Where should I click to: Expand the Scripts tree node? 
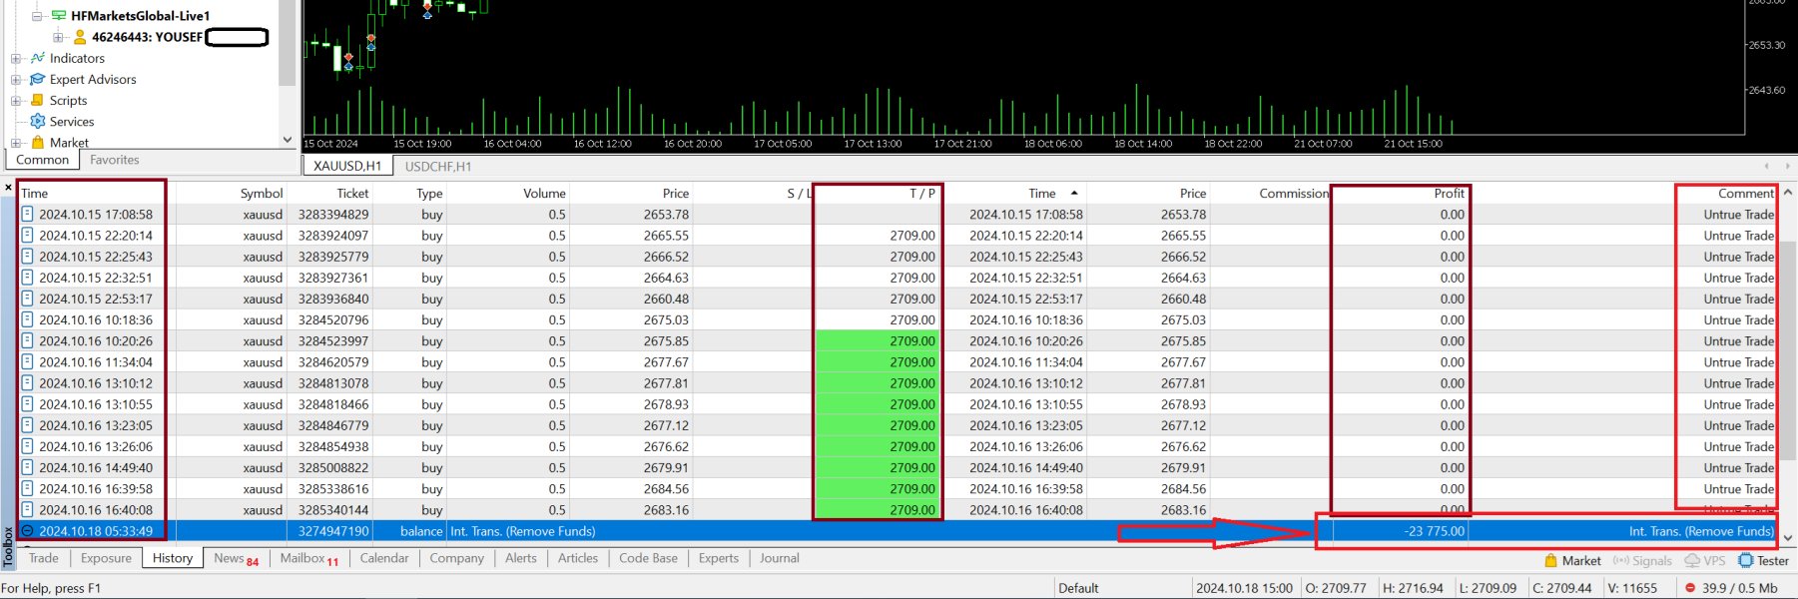pos(16,100)
